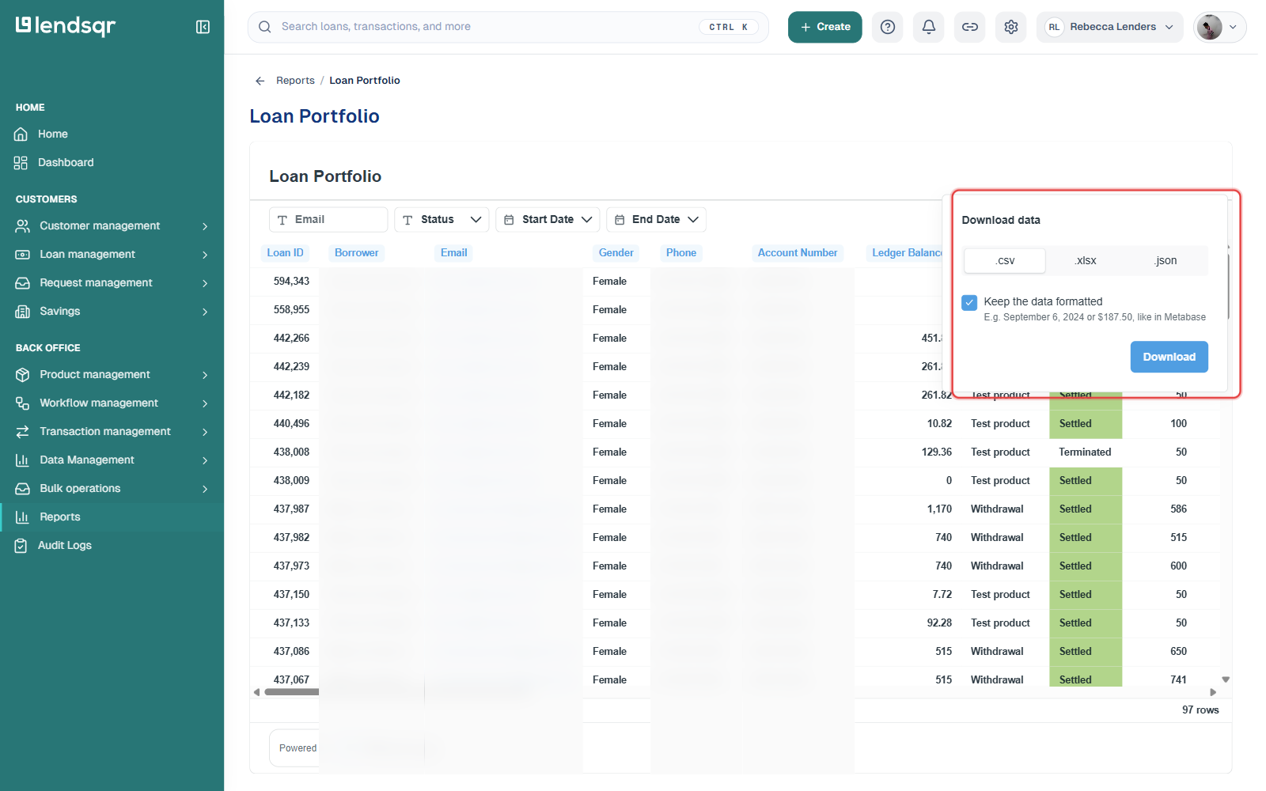Expand Workflow management submenu chevron
The height and width of the screenshot is (791, 1266).
205,403
